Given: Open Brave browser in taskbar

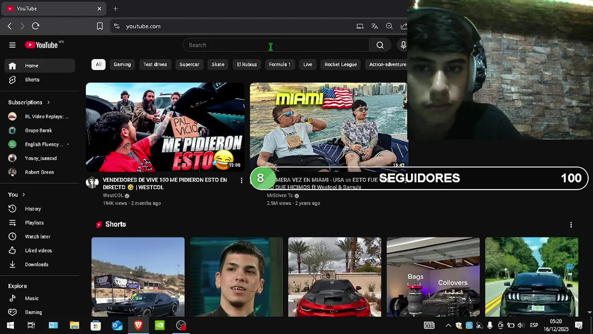Looking at the screenshot, I should (x=138, y=325).
